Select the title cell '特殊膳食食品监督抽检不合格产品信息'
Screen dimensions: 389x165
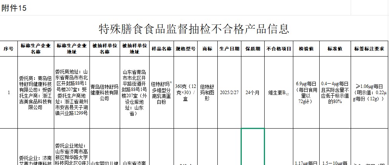194,29
